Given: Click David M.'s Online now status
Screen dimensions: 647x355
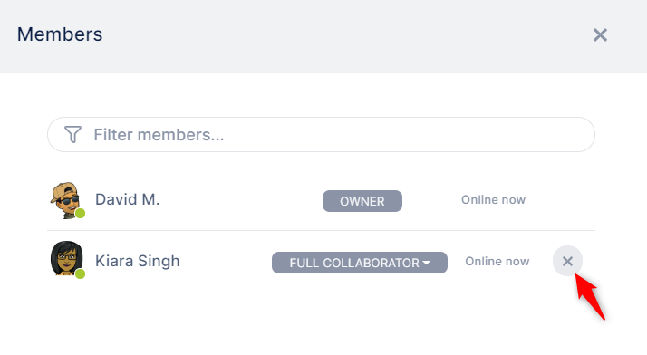Looking at the screenshot, I should tap(493, 200).
